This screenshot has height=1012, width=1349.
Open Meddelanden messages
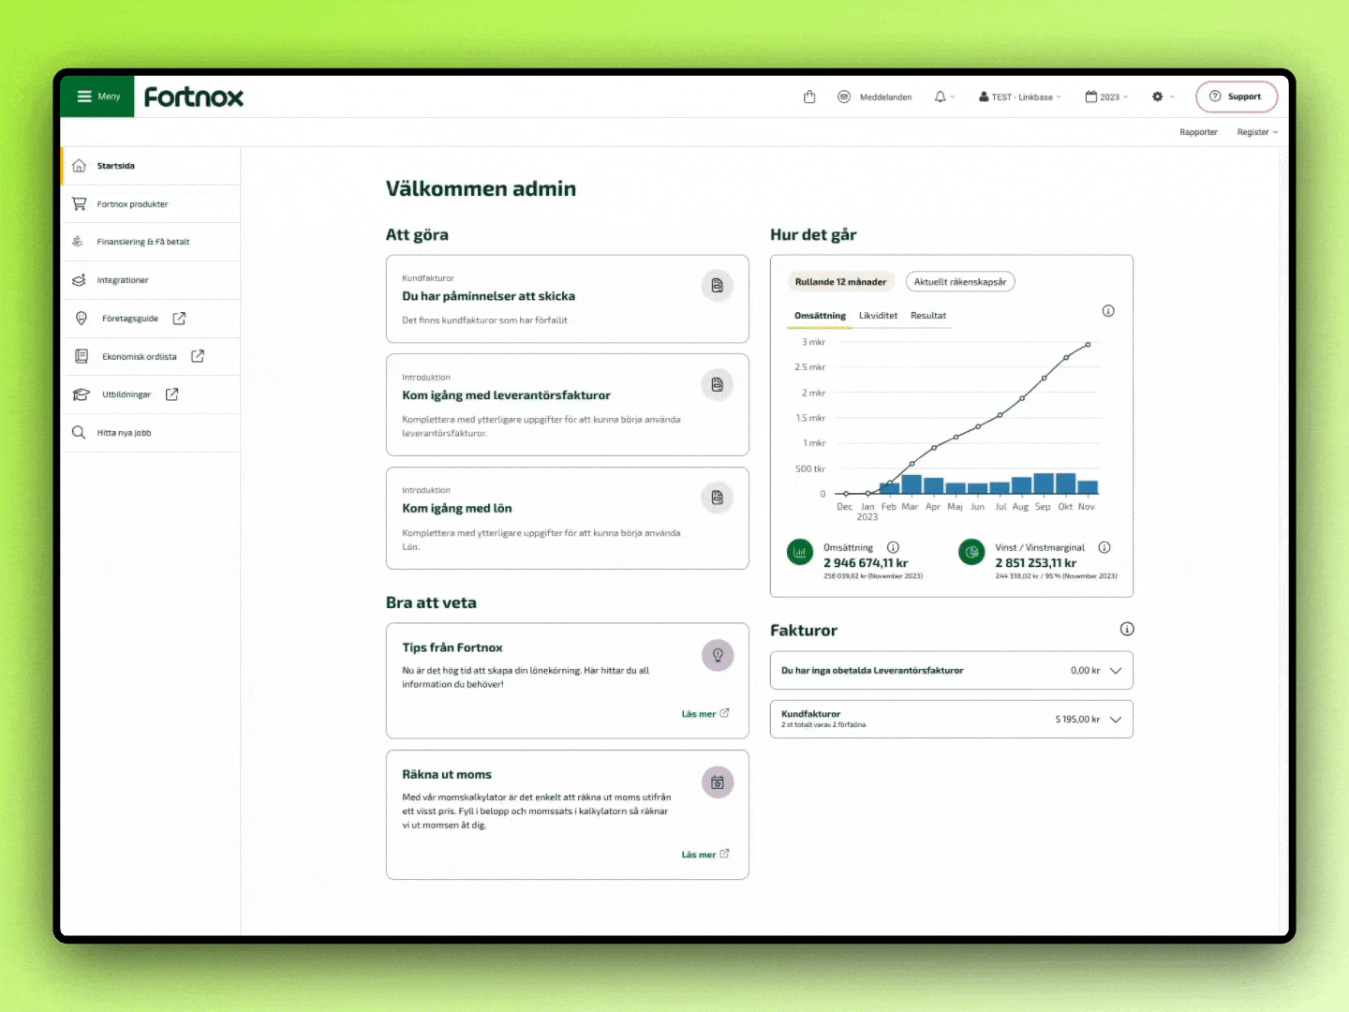coord(875,97)
